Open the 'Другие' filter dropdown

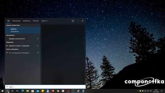point(45,21)
